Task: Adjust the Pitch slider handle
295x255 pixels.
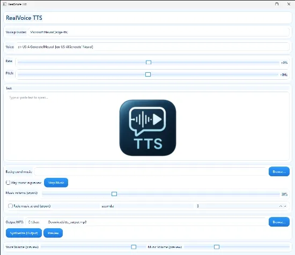Action: 148,74
